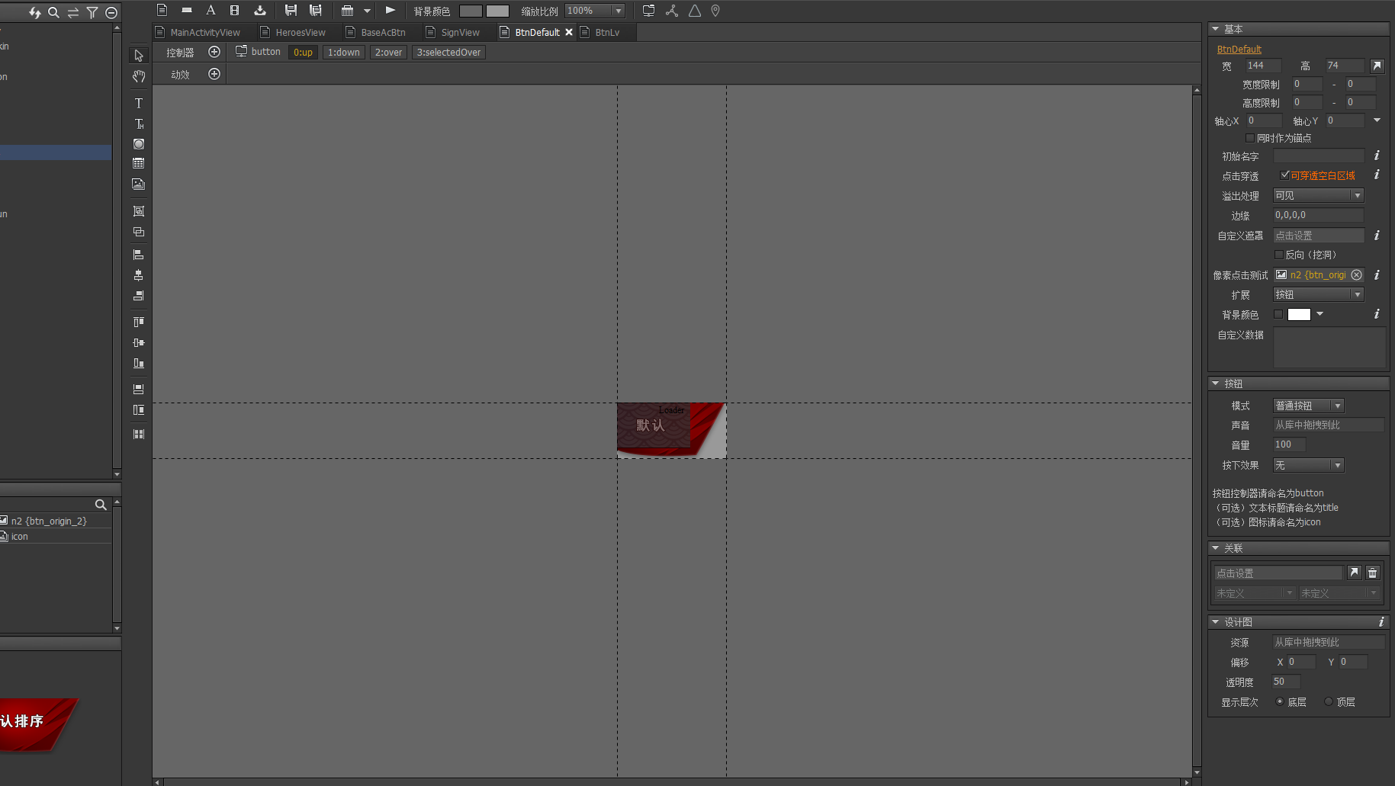This screenshot has width=1395, height=786.
Task: Click the same width icon
Action: pyautogui.click(x=139, y=389)
